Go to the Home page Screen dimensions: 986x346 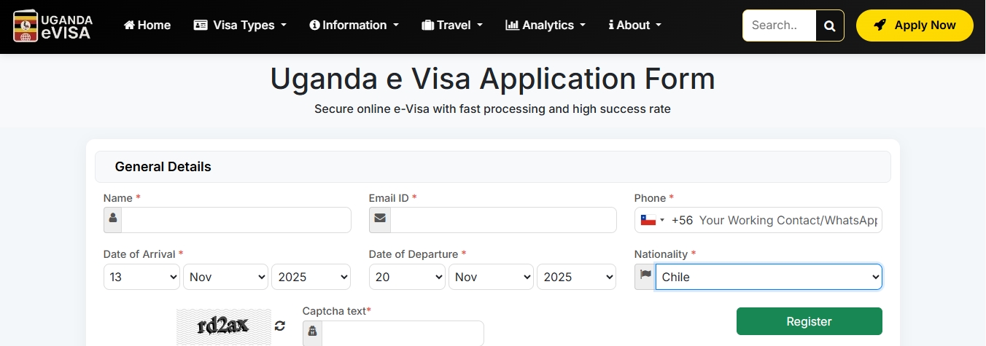point(147,25)
